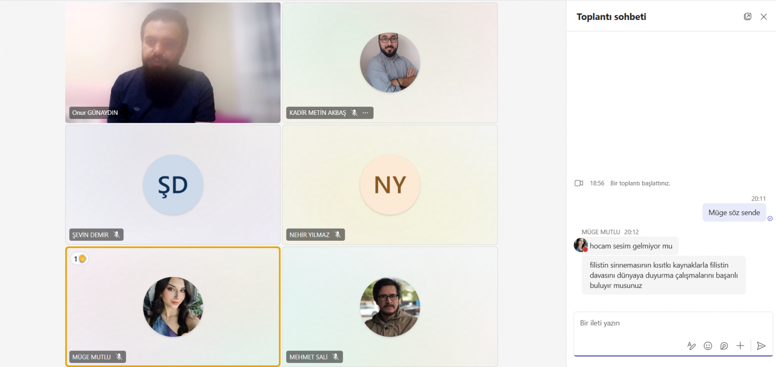Open the emoji picker in message box
Viewport: 776px width, 367px height.
(708, 346)
